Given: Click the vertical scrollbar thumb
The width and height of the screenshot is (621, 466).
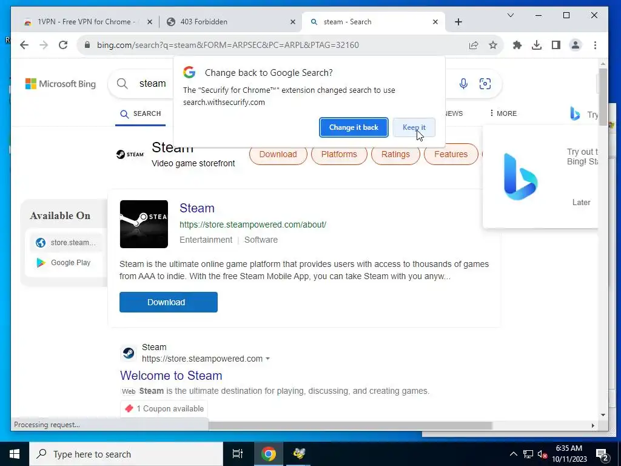Looking at the screenshot, I should [602, 98].
